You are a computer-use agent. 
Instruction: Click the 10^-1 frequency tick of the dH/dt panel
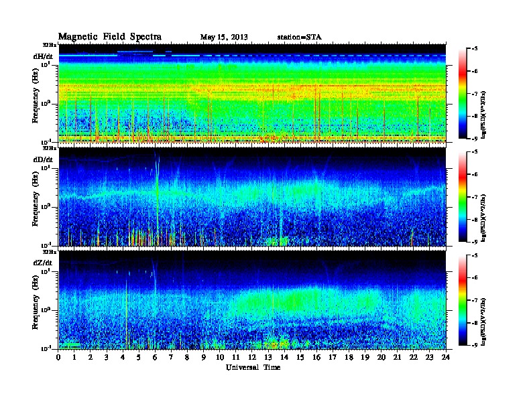point(46,141)
